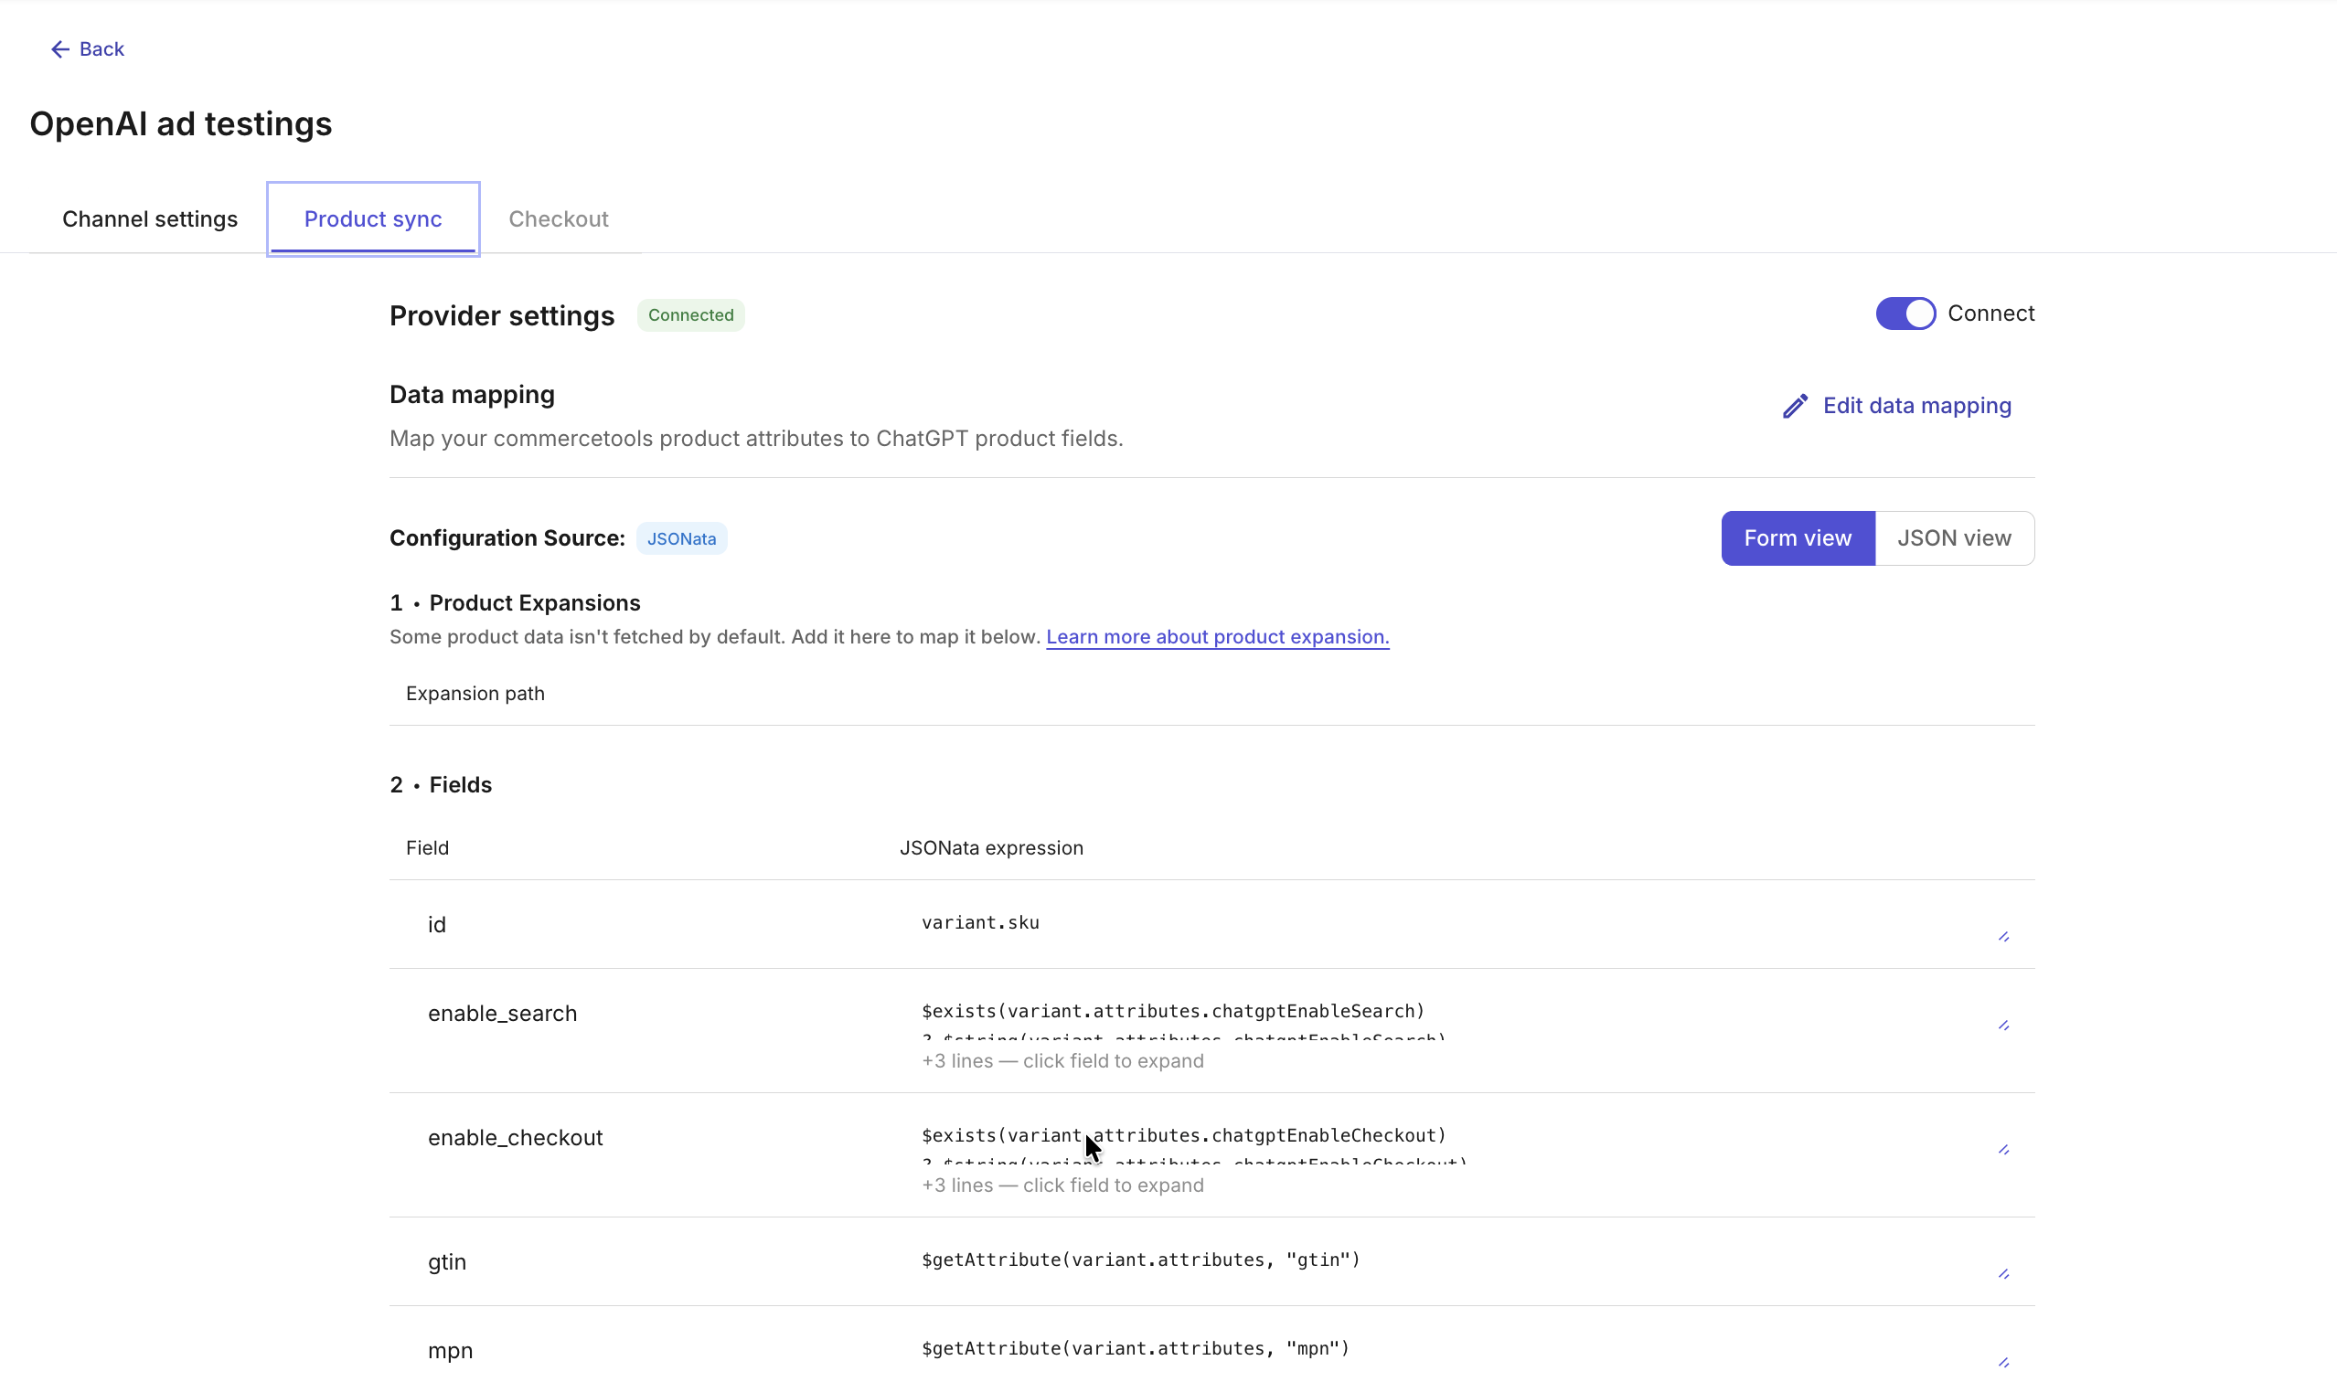
Task: Click the 'JSONata expression' column header
Action: pos(991,848)
